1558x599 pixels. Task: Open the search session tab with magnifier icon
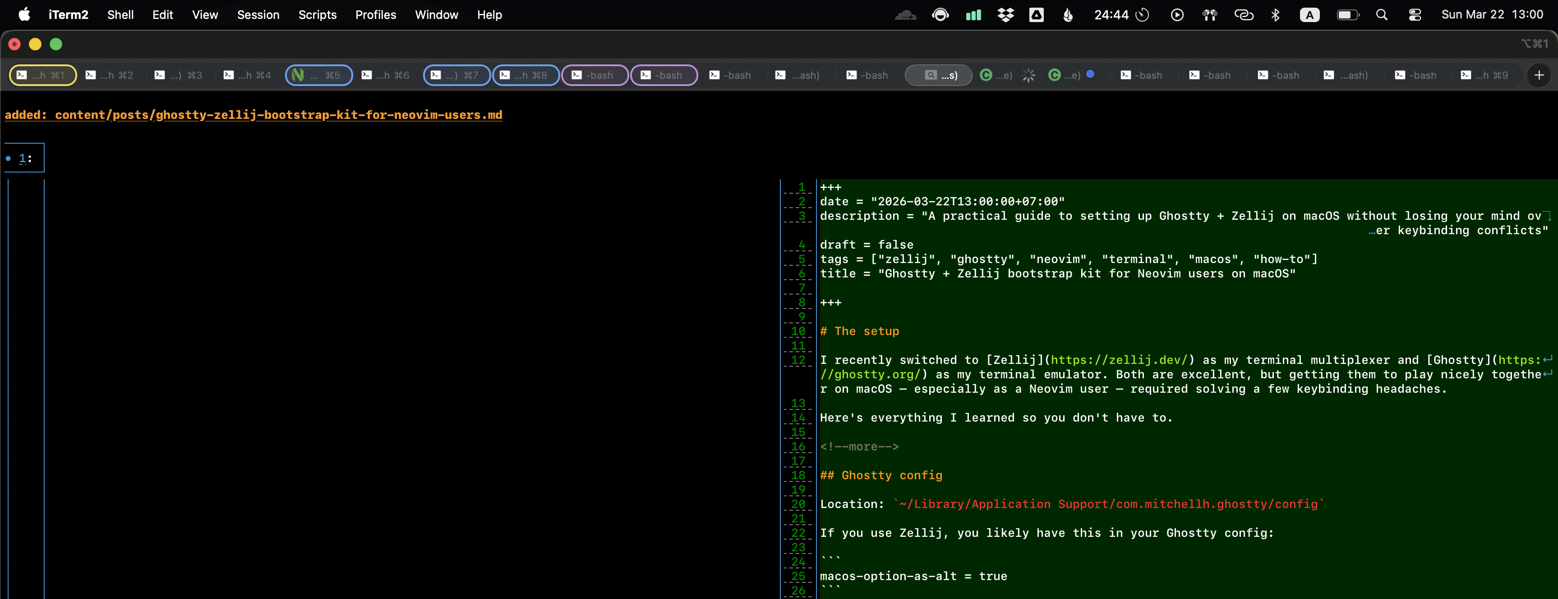point(938,75)
